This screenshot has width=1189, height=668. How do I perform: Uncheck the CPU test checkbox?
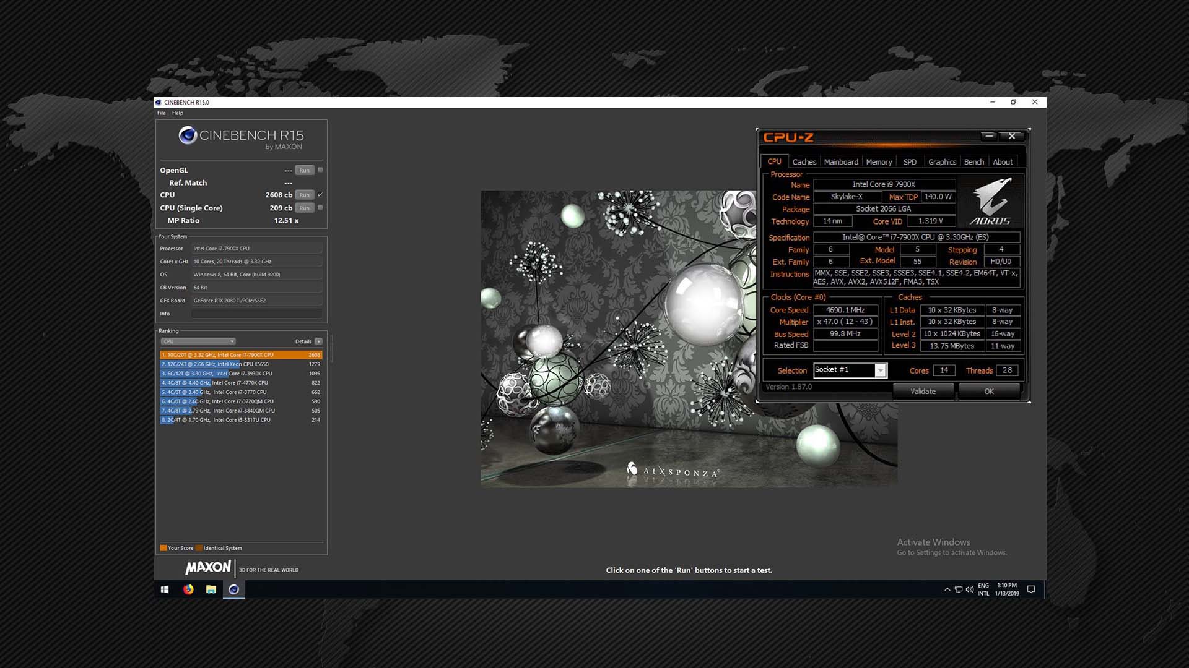(x=320, y=195)
